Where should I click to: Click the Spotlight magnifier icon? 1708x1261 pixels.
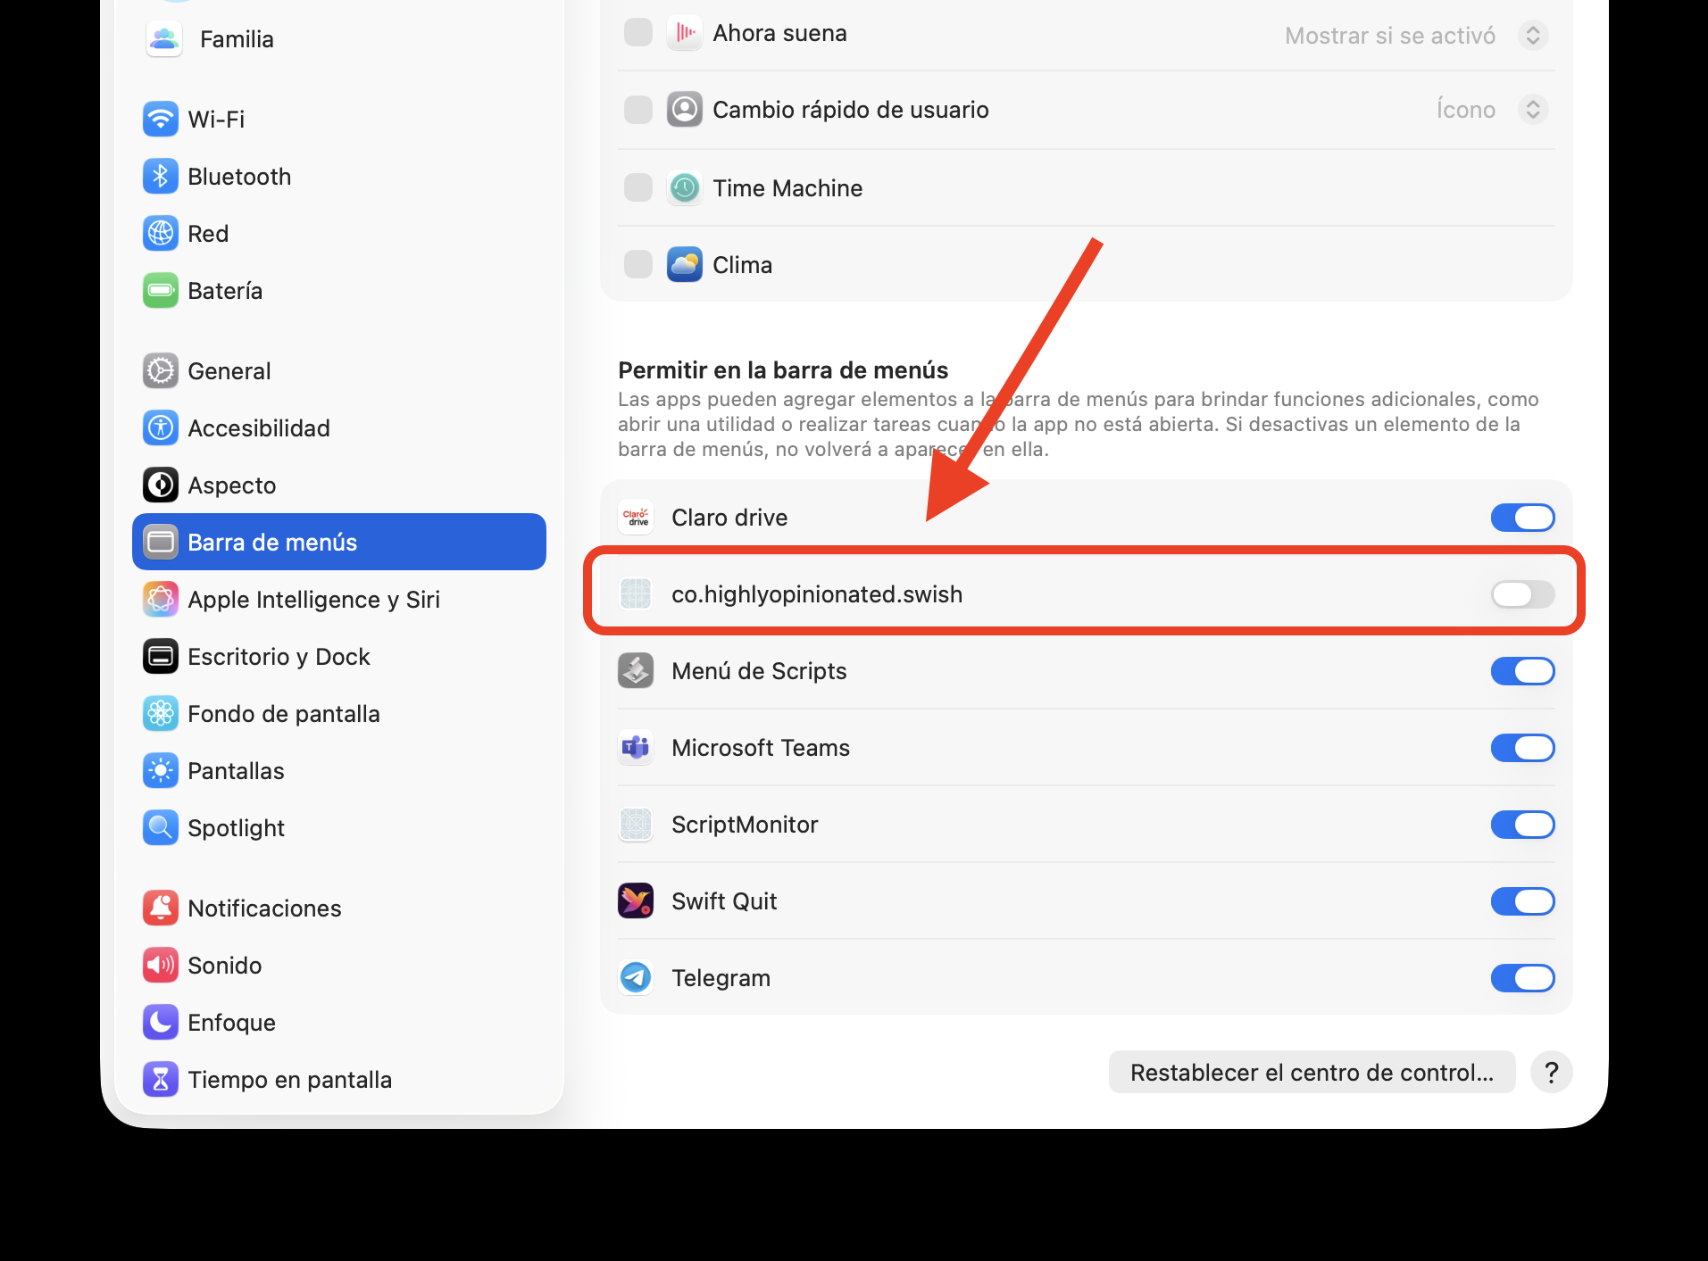(x=161, y=828)
